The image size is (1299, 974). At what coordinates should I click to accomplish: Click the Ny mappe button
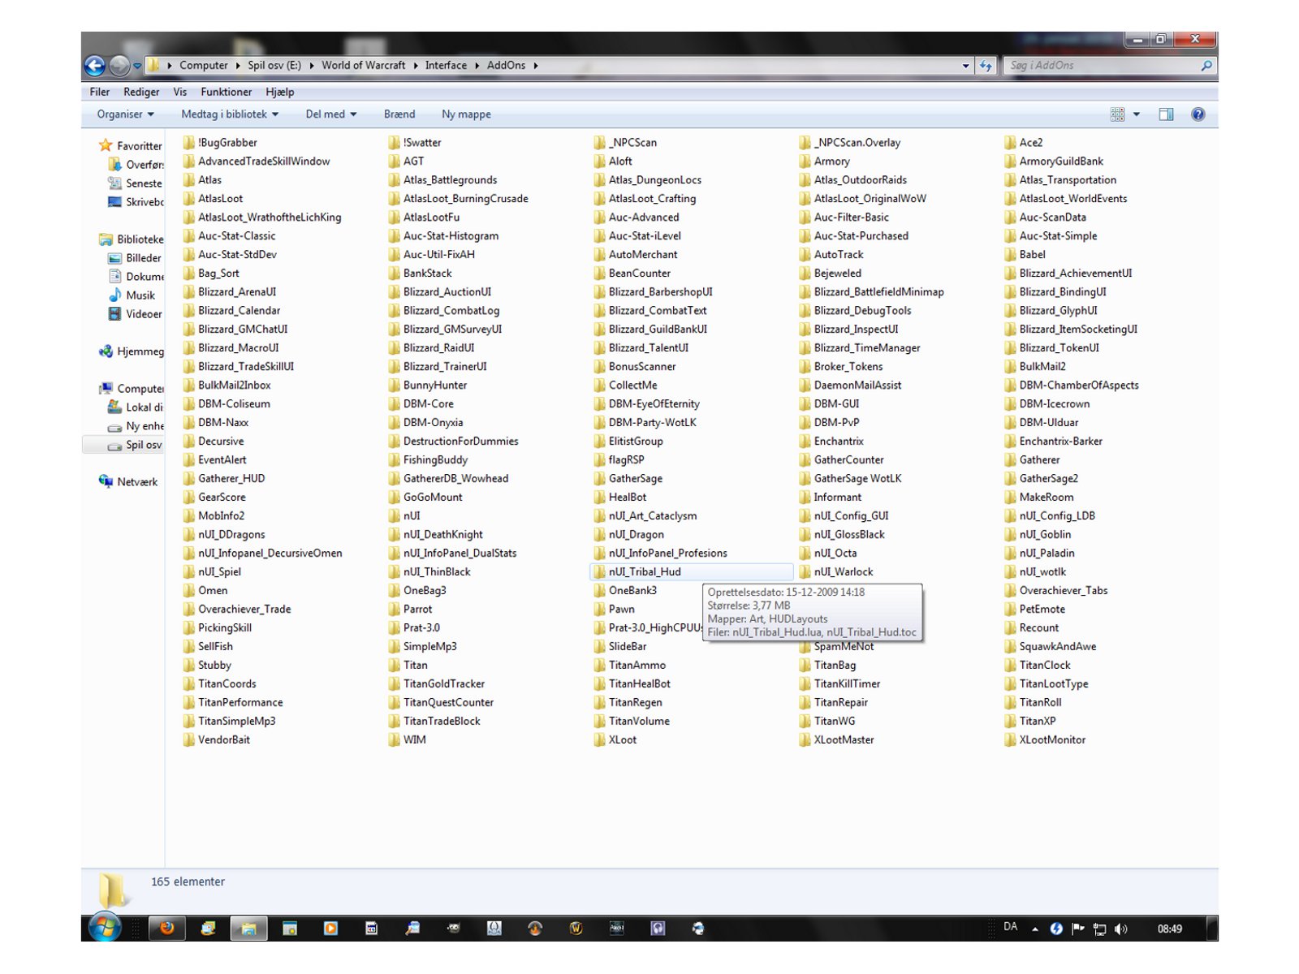(x=465, y=114)
